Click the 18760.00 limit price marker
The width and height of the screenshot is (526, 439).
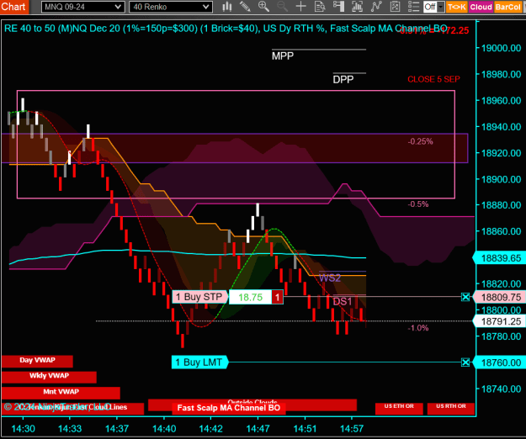click(500, 362)
